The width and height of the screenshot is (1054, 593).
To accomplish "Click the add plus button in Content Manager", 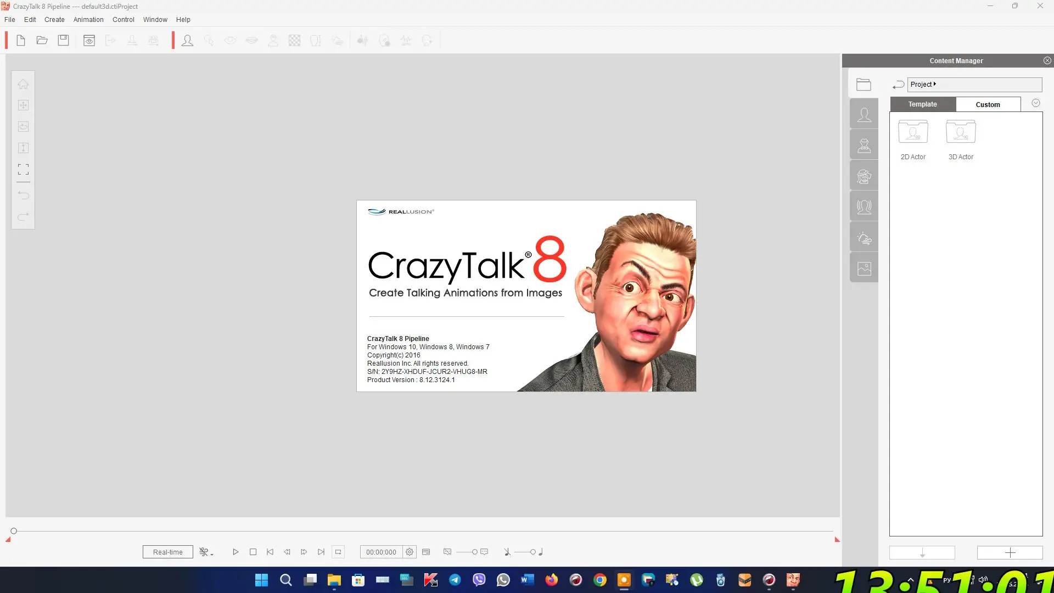I will click(x=1010, y=552).
